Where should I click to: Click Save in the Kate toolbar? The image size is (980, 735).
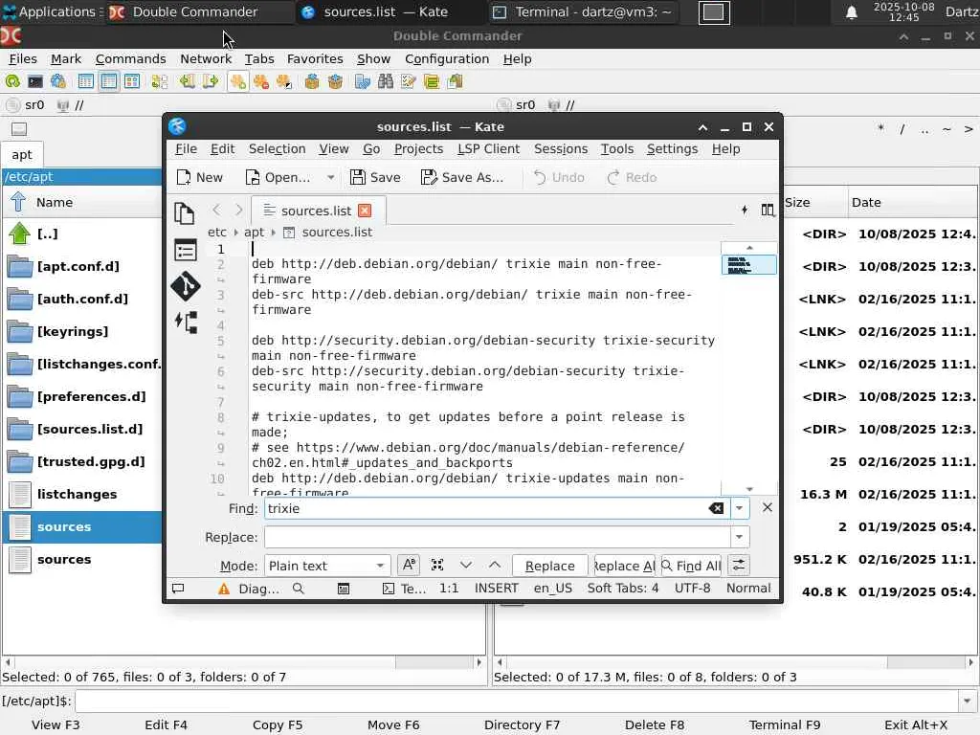coord(375,177)
